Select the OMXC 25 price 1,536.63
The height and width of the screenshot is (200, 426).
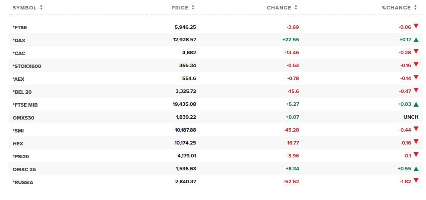coord(186,169)
